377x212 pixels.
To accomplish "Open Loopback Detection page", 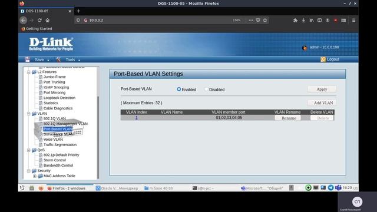I will pos(59,98).
